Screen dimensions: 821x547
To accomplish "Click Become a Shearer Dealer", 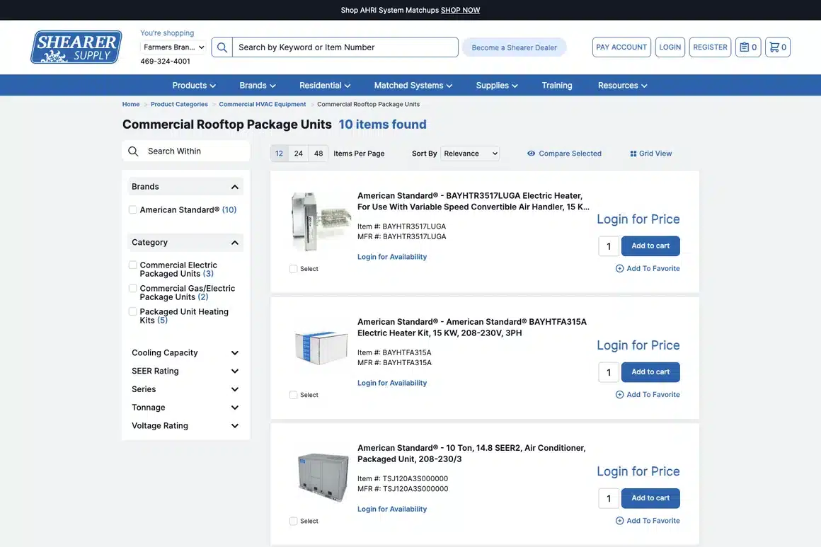I will [x=514, y=47].
